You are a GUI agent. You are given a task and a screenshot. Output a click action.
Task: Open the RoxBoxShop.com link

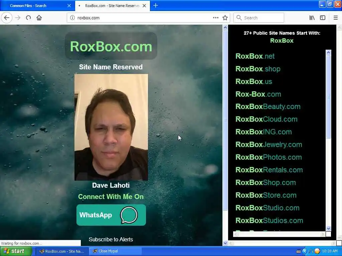(x=266, y=182)
